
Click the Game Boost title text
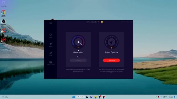78,52
